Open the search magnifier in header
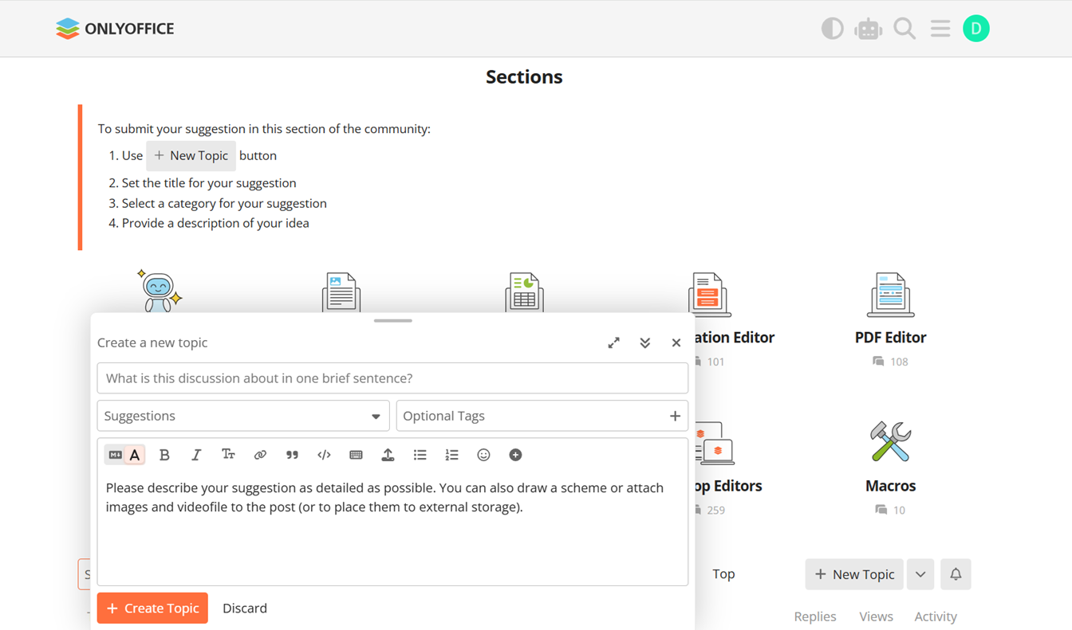The height and width of the screenshot is (630, 1072). pyautogui.click(x=905, y=29)
